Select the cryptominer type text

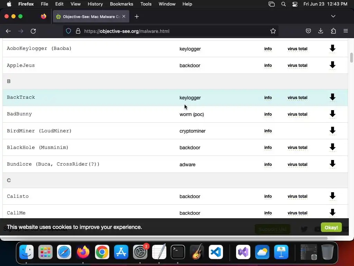192,131
